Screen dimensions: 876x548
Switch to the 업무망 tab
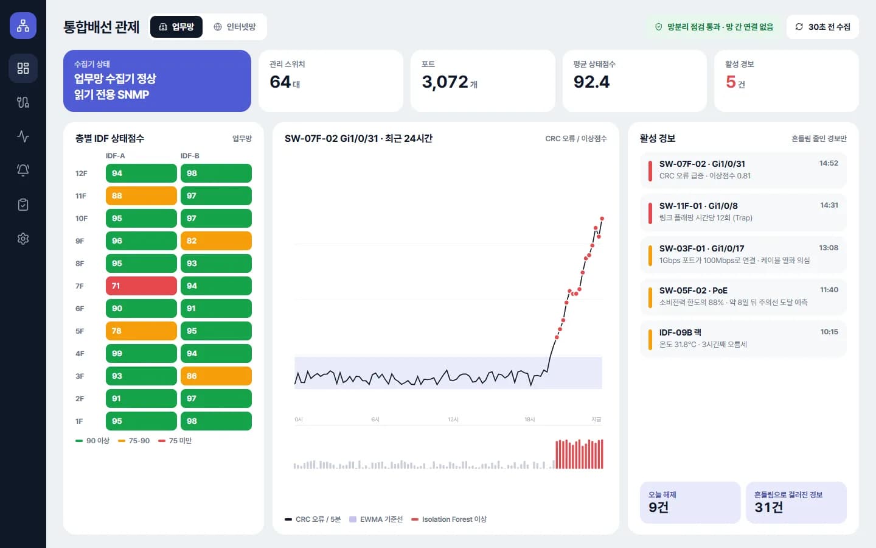click(176, 27)
